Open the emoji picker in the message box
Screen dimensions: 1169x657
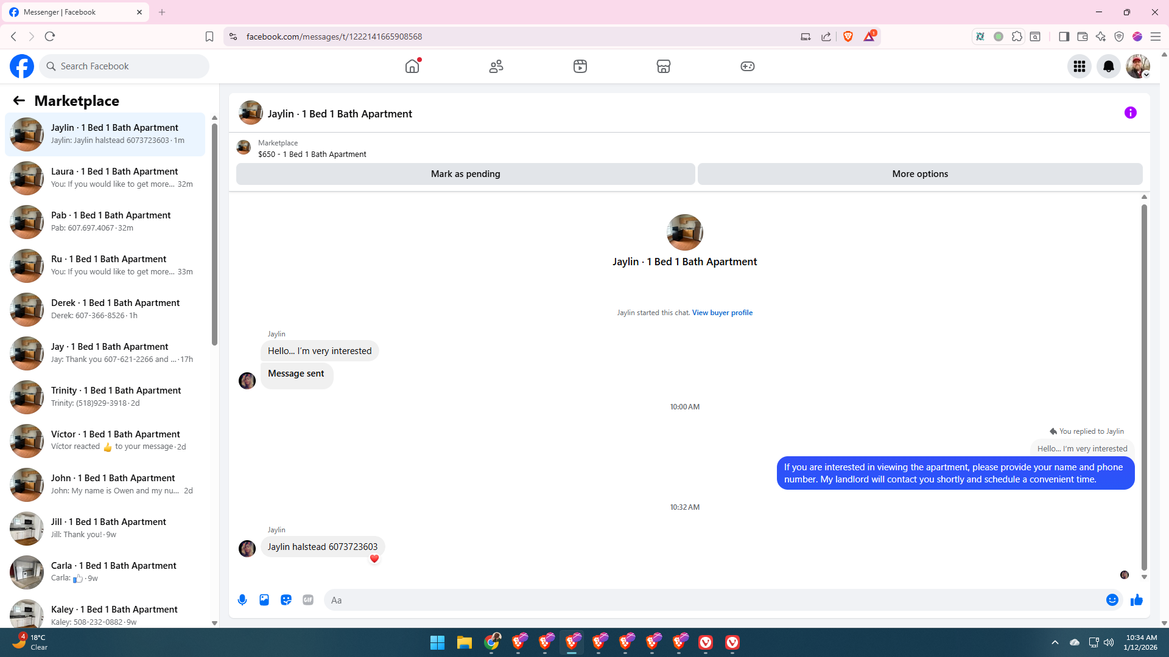1112,600
